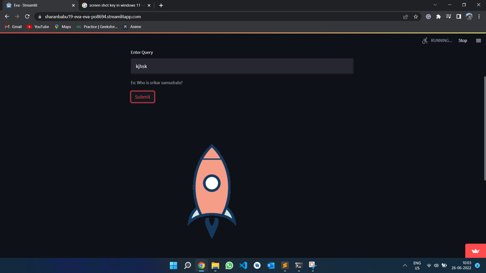The height and width of the screenshot is (273, 486).
Task: Open Chrome three-dot options menu
Action: [479, 17]
